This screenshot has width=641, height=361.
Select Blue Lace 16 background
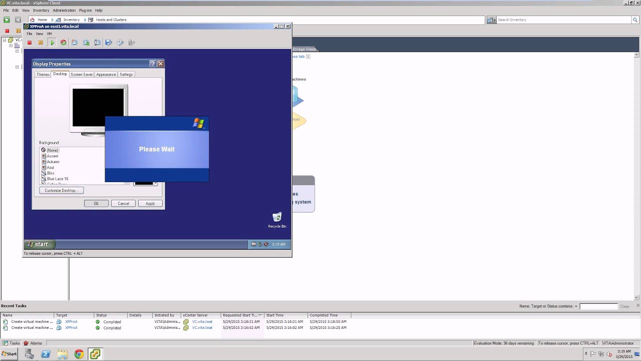point(58,179)
